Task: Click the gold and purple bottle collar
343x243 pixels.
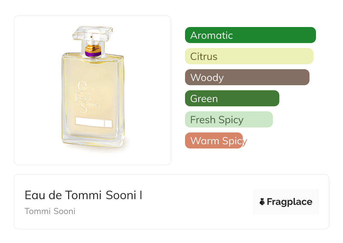Action: click(93, 51)
